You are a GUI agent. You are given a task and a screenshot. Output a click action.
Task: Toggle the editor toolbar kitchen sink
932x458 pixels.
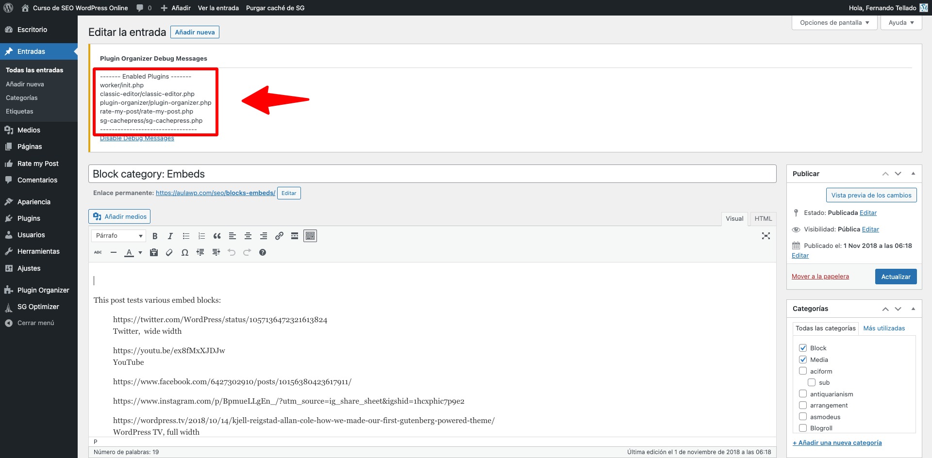point(310,236)
